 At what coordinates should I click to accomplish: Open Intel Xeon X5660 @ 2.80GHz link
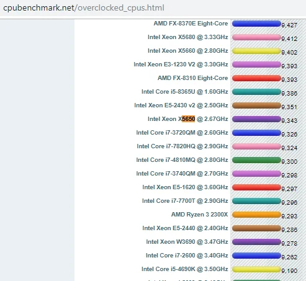click(x=187, y=51)
